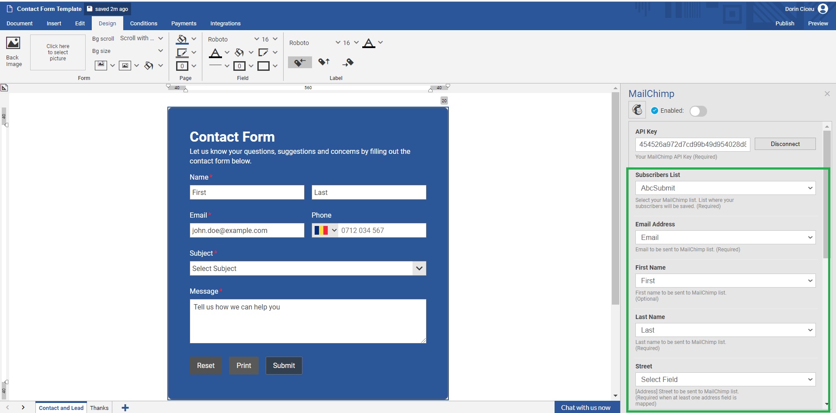
Task: Toggle the MailChimp Enabled switch
Action: [x=698, y=111]
